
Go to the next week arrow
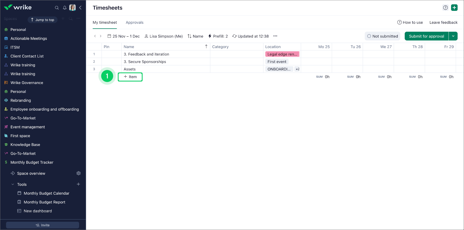pos(101,36)
